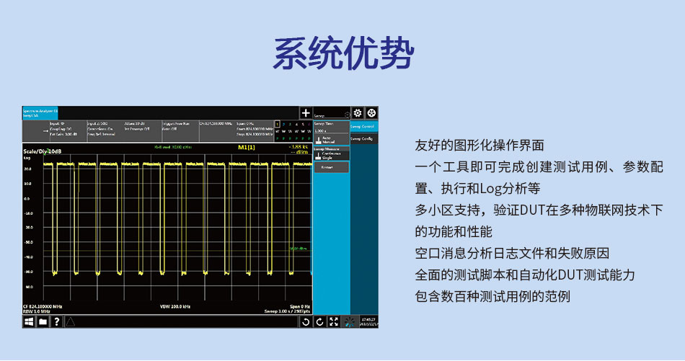Click the warning triangle status icon
The image size is (685, 361).
(x=71, y=321)
